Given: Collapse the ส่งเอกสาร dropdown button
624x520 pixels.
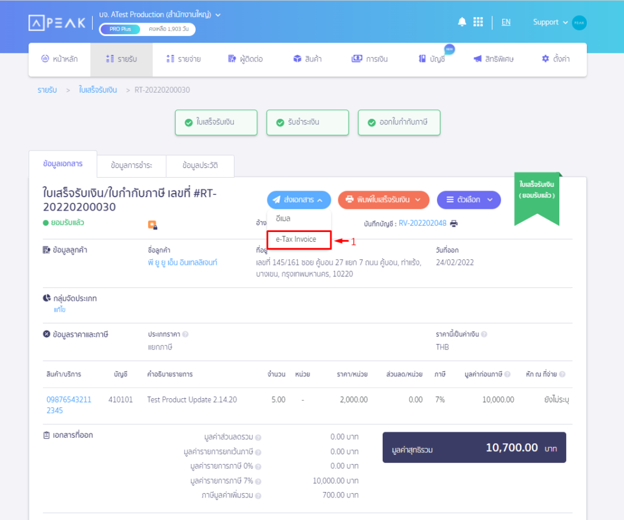Looking at the screenshot, I should tap(299, 200).
